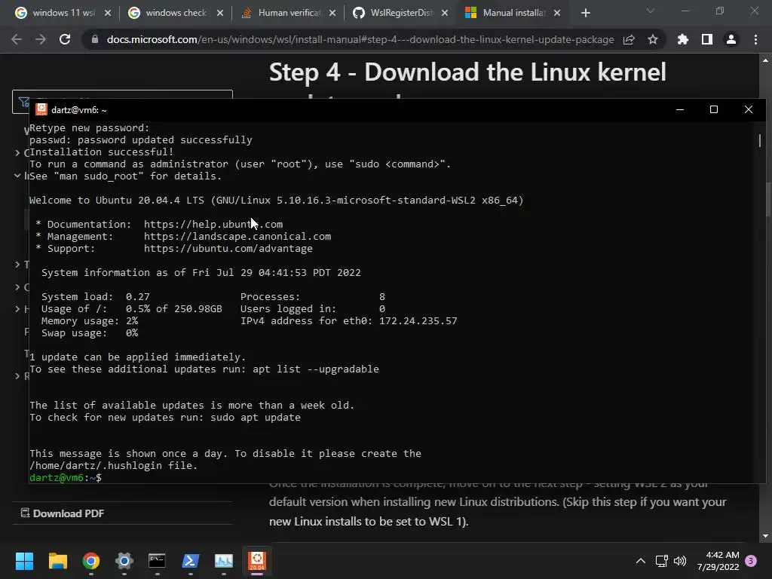Go forward in Chrome

pos(41,39)
